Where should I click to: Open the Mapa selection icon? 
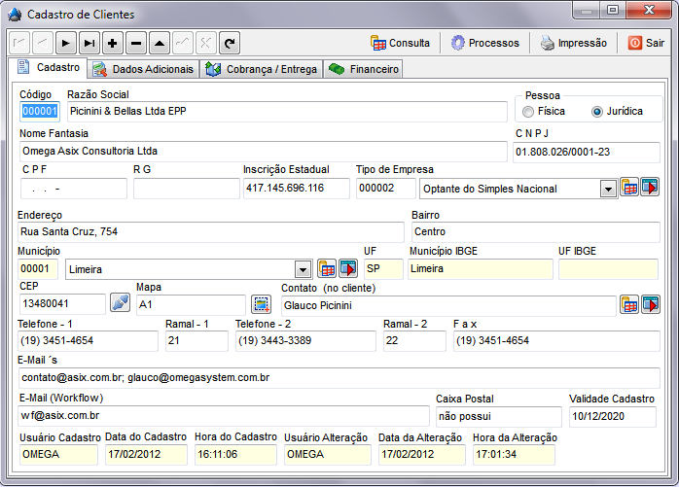point(261,303)
